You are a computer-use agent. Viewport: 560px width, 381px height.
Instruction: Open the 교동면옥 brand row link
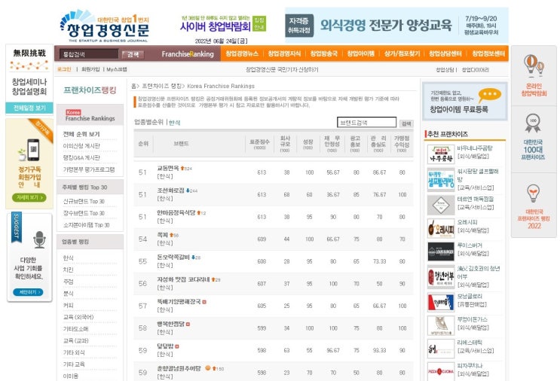tap(168, 168)
